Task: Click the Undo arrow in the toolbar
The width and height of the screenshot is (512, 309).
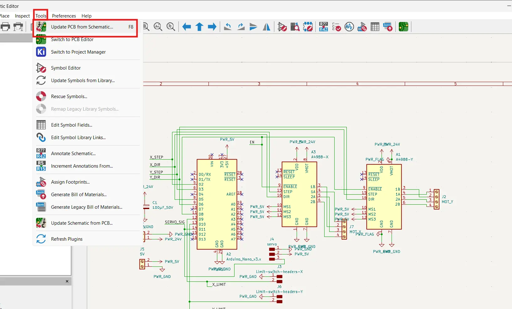Action: pos(228,27)
